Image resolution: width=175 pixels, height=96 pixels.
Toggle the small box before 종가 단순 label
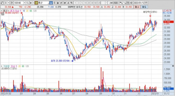[x=9, y=11]
